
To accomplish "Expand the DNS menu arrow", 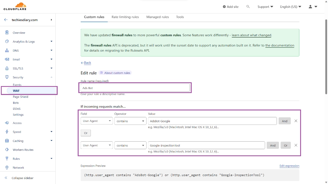I will 51,50.
